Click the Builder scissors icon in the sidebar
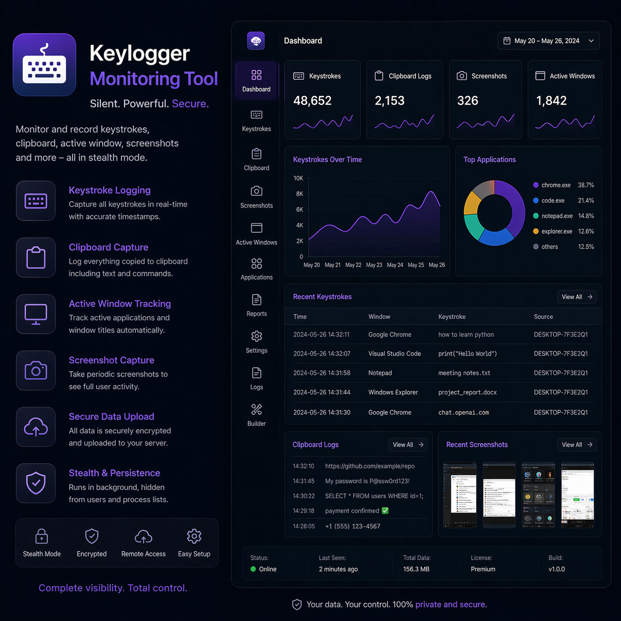 point(256,410)
